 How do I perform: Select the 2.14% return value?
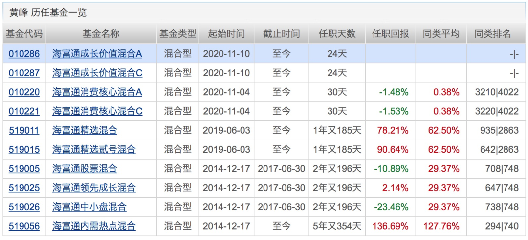pos(396,188)
